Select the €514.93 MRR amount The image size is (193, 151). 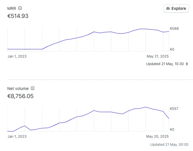(18, 16)
